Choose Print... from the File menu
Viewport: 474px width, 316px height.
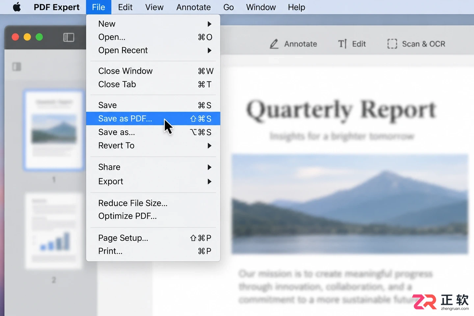coord(153,251)
